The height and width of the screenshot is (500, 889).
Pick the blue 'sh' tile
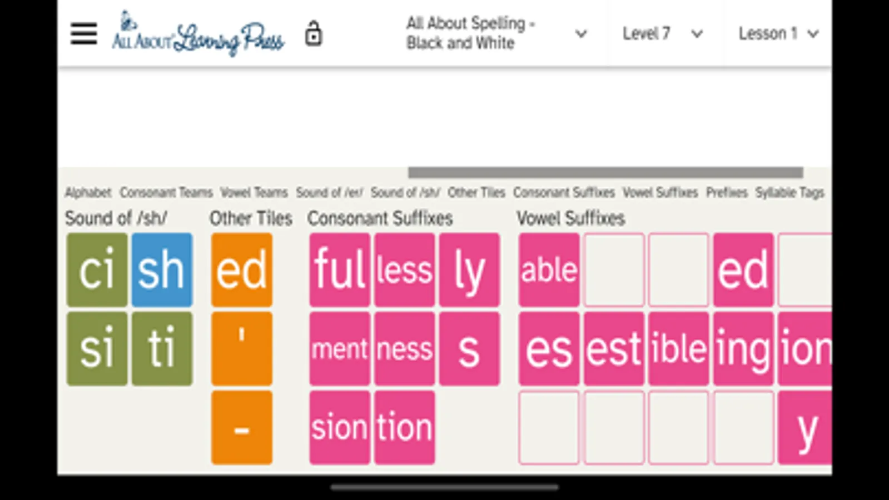pos(162,270)
